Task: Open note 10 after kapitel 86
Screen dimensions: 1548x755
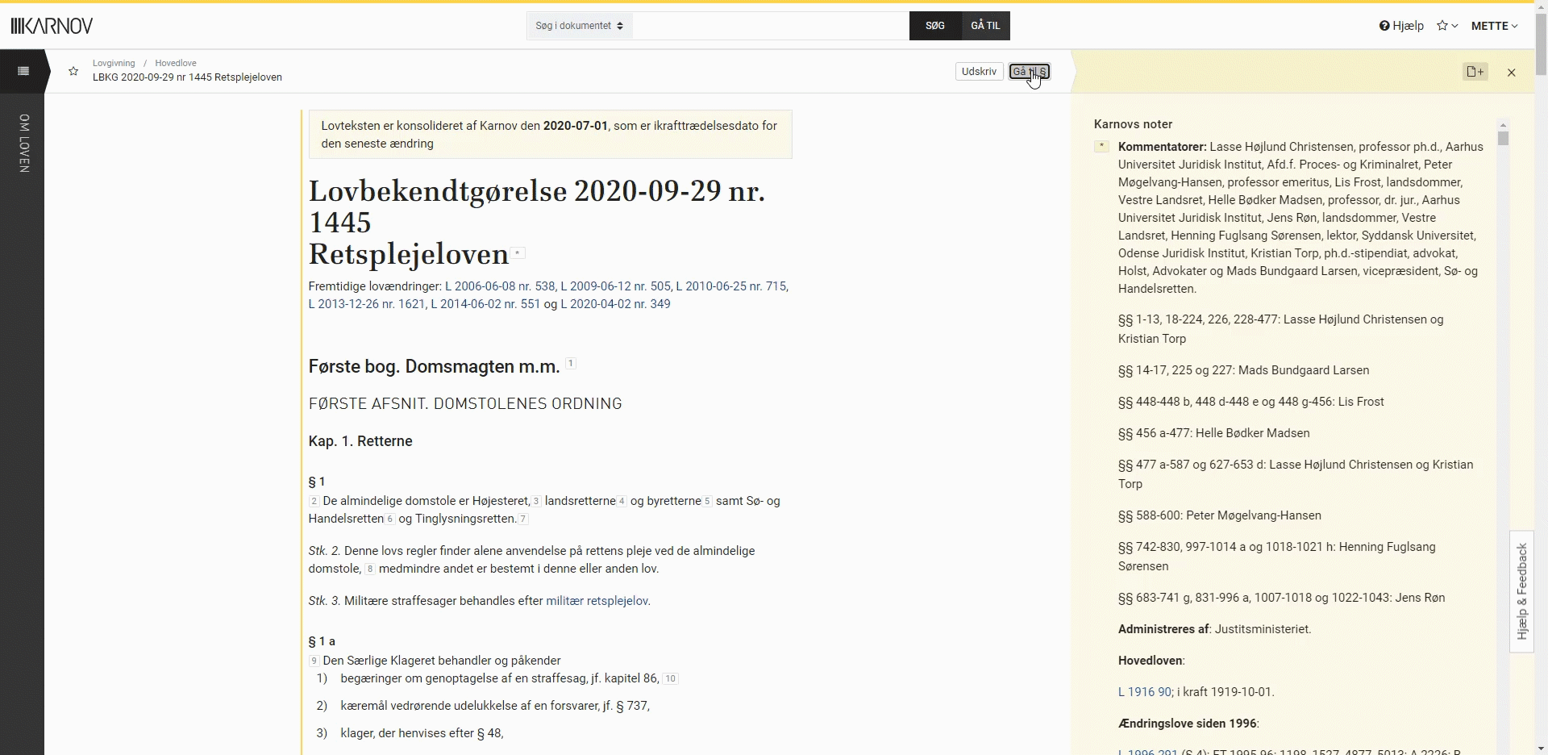Action: [670, 678]
